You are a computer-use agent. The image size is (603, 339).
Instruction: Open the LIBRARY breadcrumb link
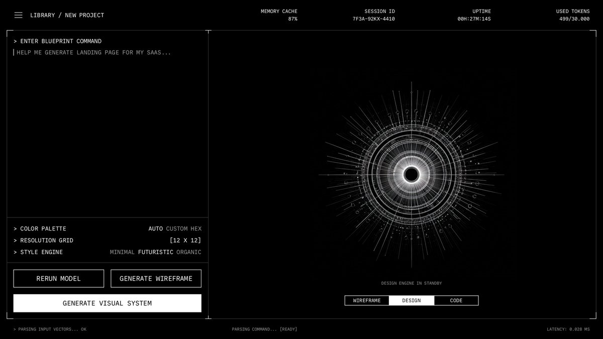43,15
